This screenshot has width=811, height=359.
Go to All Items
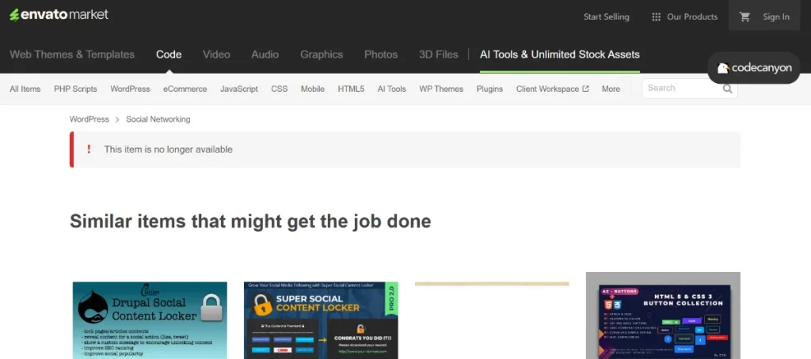(25, 89)
